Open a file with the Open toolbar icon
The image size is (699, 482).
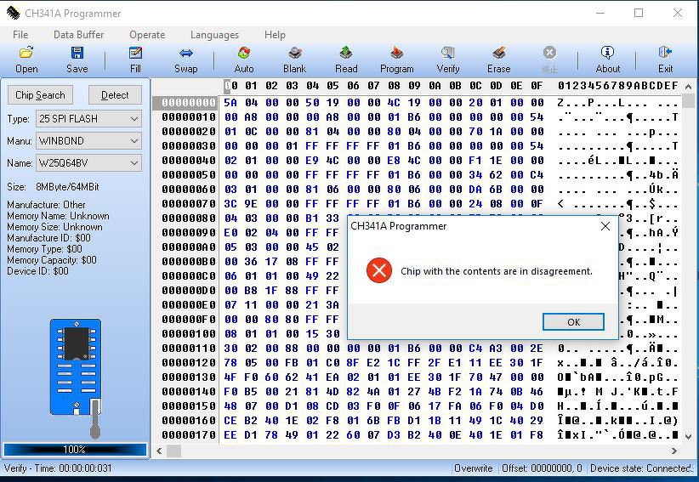[26, 60]
